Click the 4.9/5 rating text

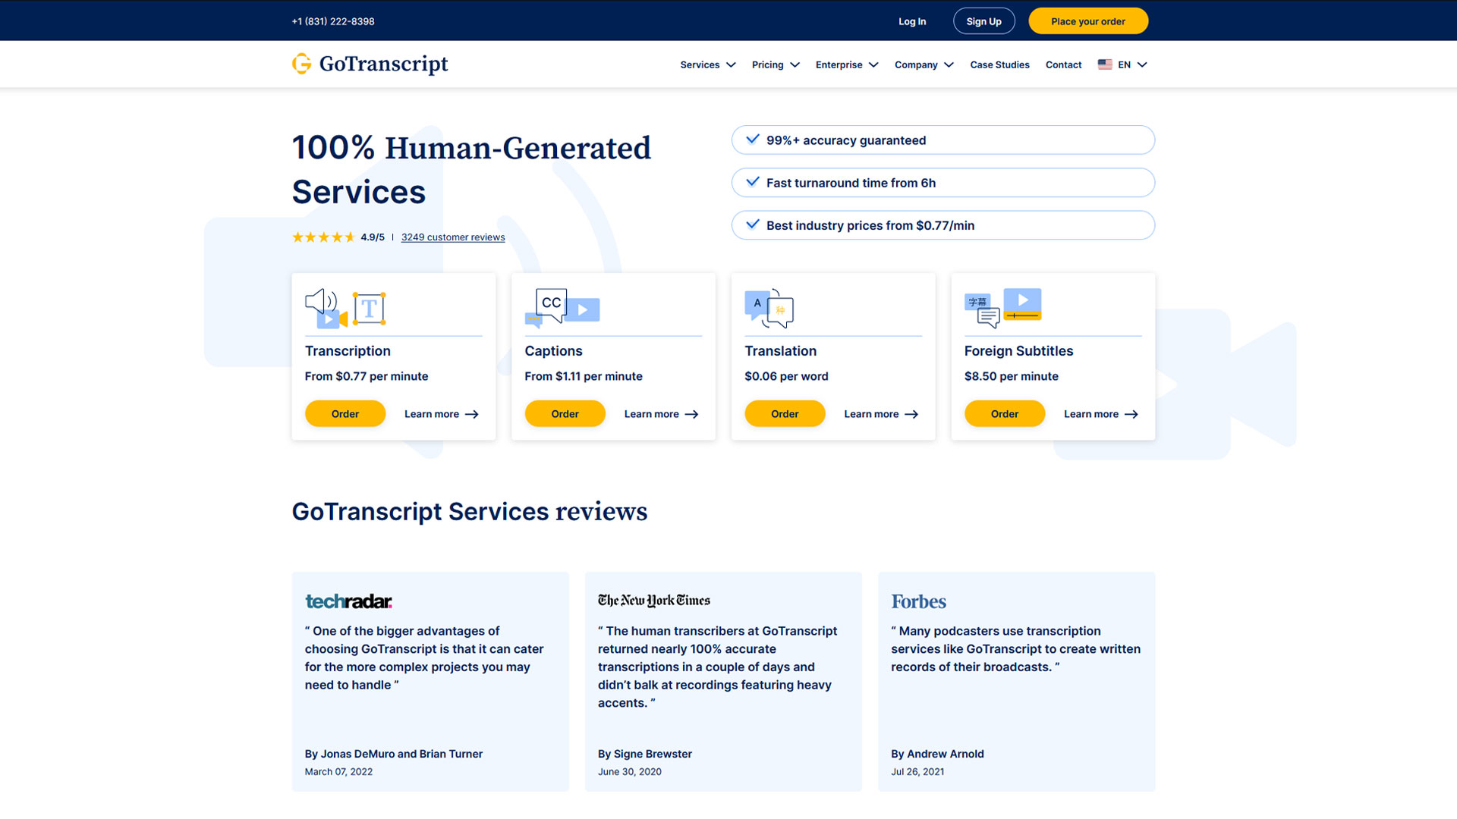pyautogui.click(x=373, y=237)
